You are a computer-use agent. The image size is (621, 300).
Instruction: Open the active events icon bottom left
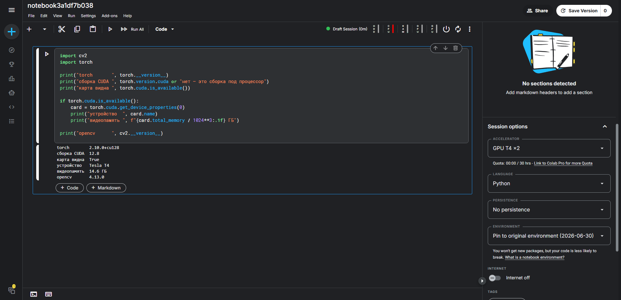(x=12, y=290)
